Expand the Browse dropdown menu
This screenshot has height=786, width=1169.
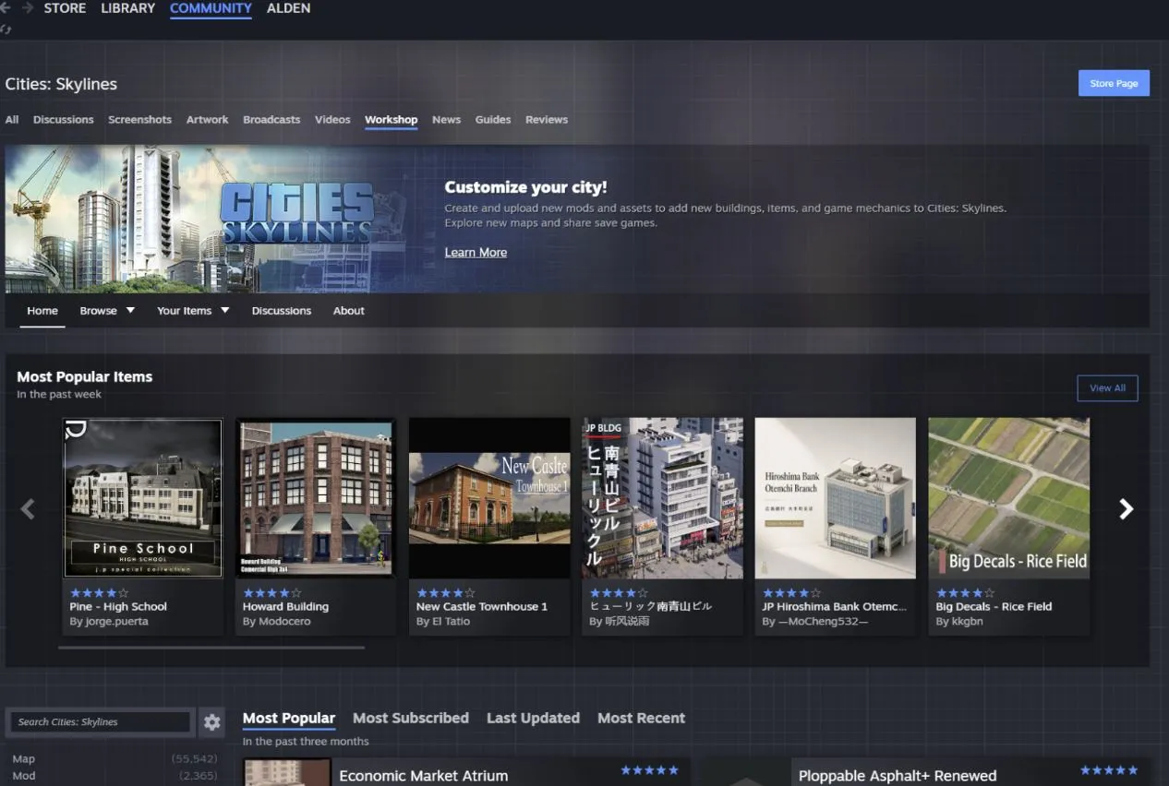coord(107,311)
